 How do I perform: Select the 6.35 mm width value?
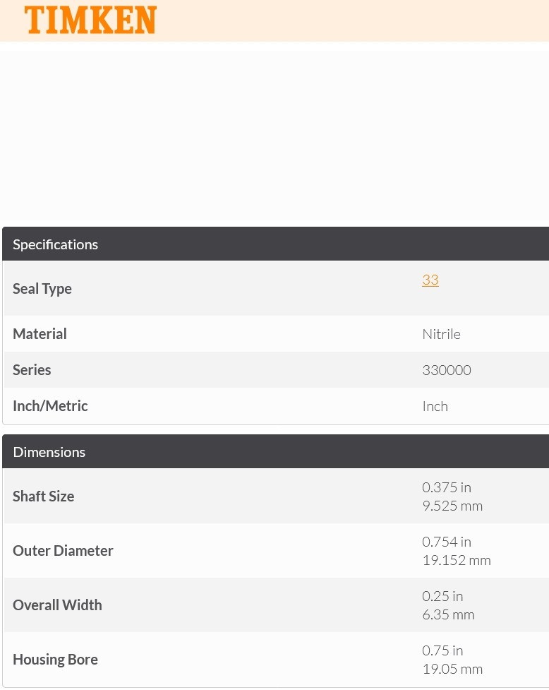448,614
